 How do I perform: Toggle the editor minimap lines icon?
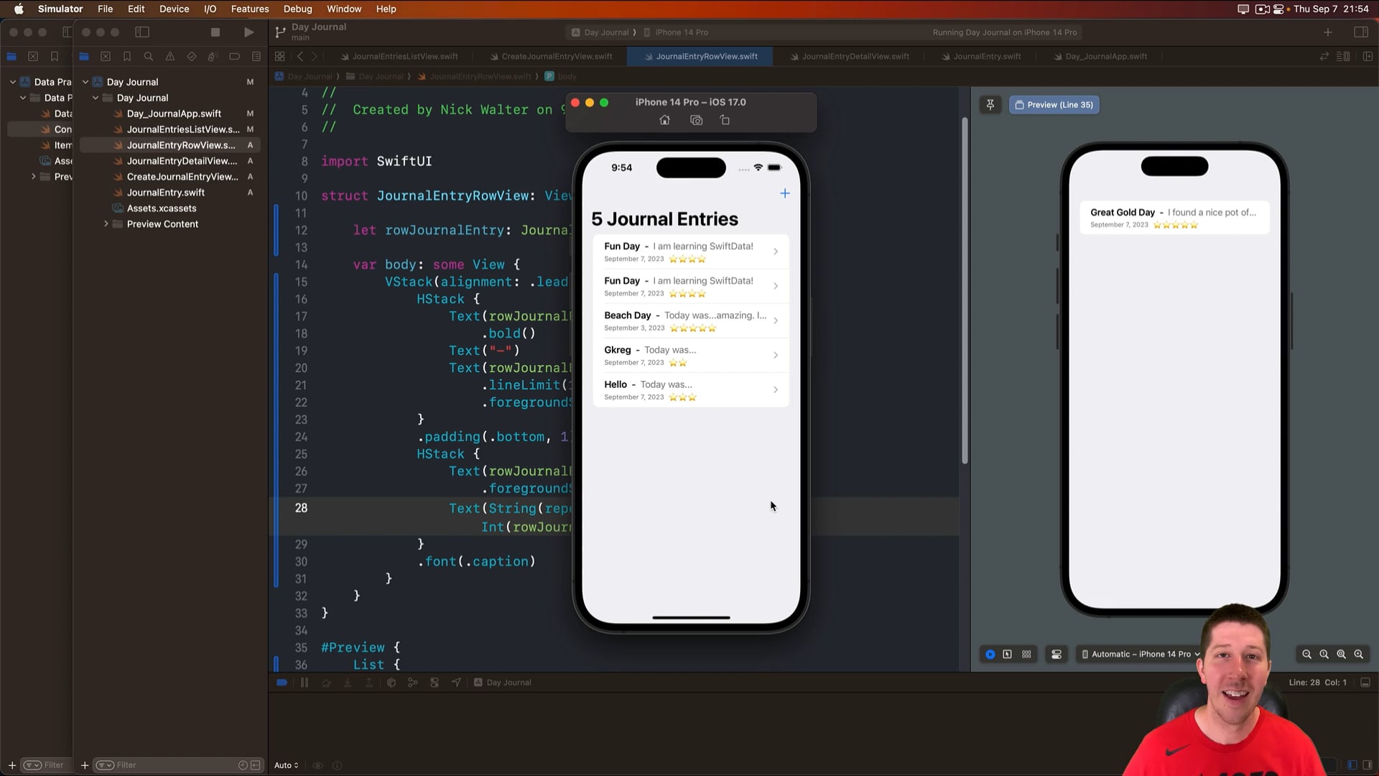pyautogui.click(x=1343, y=57)
